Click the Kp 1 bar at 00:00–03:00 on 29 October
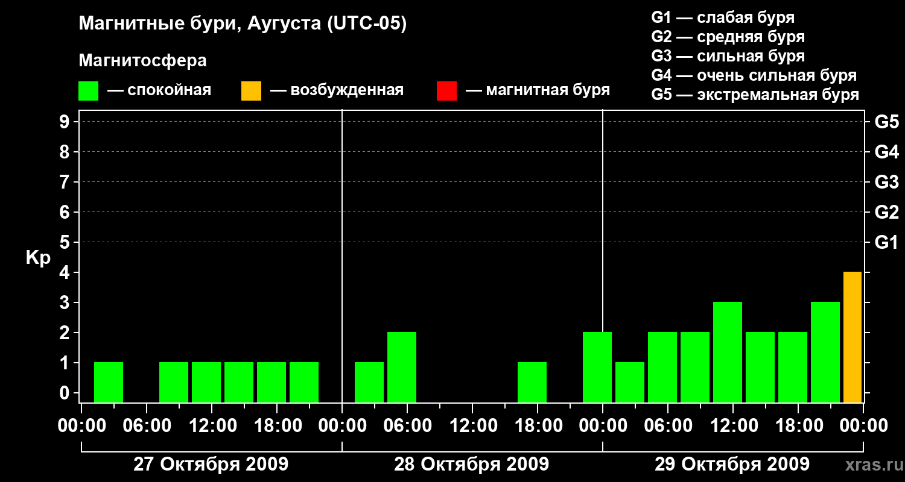The height and width of the screenshot is (482, 905). point(630,382)
